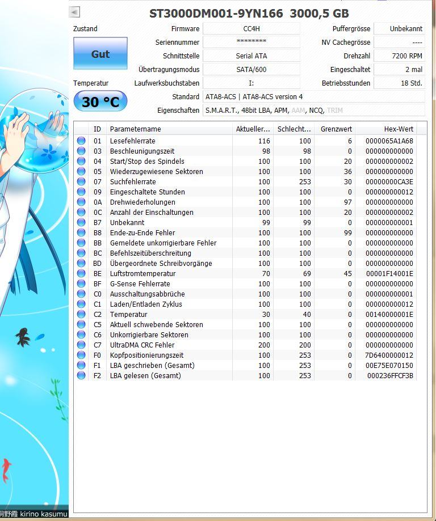
Task: Click the status orb for G-Sense Fehlerrate
Action: 81,284
